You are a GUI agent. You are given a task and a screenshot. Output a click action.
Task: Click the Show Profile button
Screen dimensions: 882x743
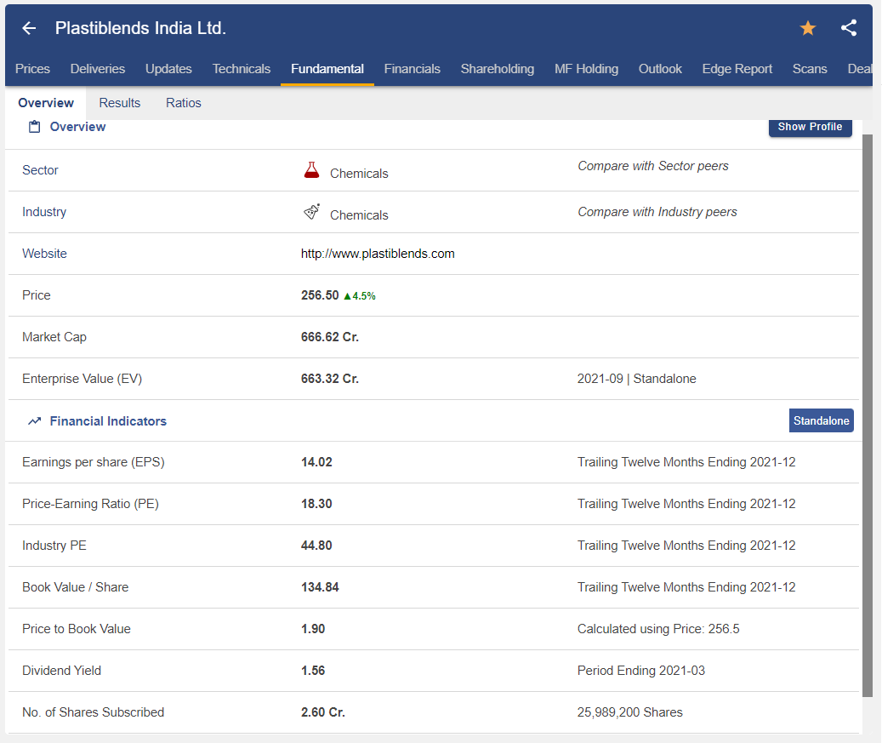pos(810,127)
